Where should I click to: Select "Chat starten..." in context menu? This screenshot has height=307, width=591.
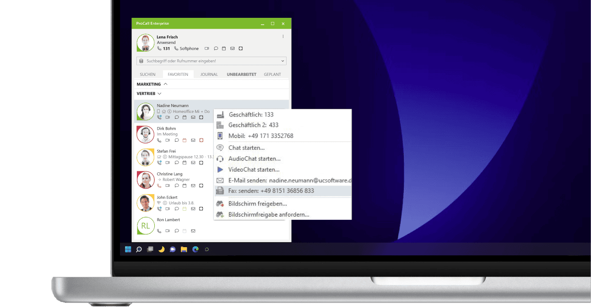coord(246,148)
